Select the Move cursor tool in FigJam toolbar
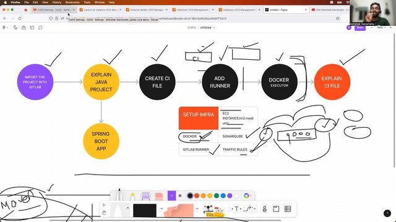396x222 pixels. click(x=104, y=205)
